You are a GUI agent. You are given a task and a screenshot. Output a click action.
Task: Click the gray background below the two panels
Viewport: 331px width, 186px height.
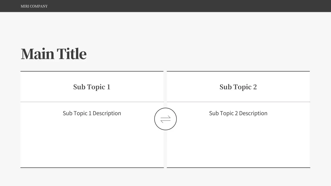165,178
